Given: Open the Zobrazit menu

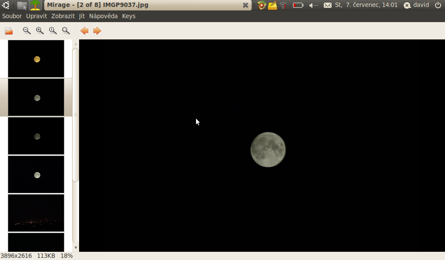Looking at the screenshot, I should point(63,16).
